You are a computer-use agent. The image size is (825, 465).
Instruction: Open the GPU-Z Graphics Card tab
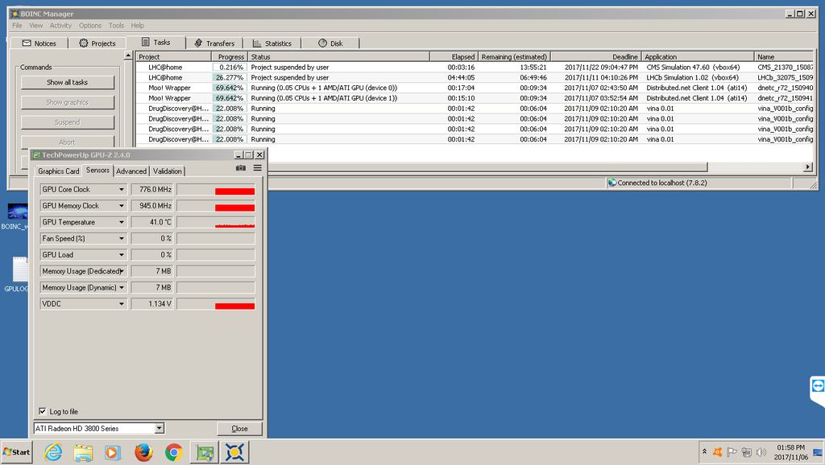58,171
